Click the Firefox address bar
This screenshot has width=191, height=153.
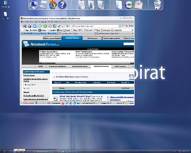[x=92, y=26]
